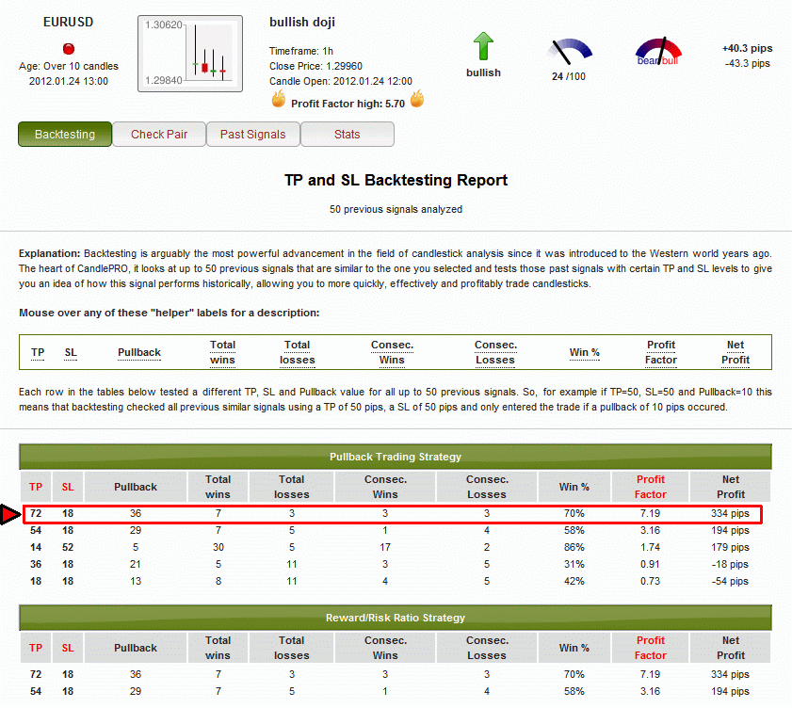Click the Candle Open: 2012.01.24 12:00 text
The height and width of the screenshot is (708, 792).
pyautogui.click(x=341, y=81)
